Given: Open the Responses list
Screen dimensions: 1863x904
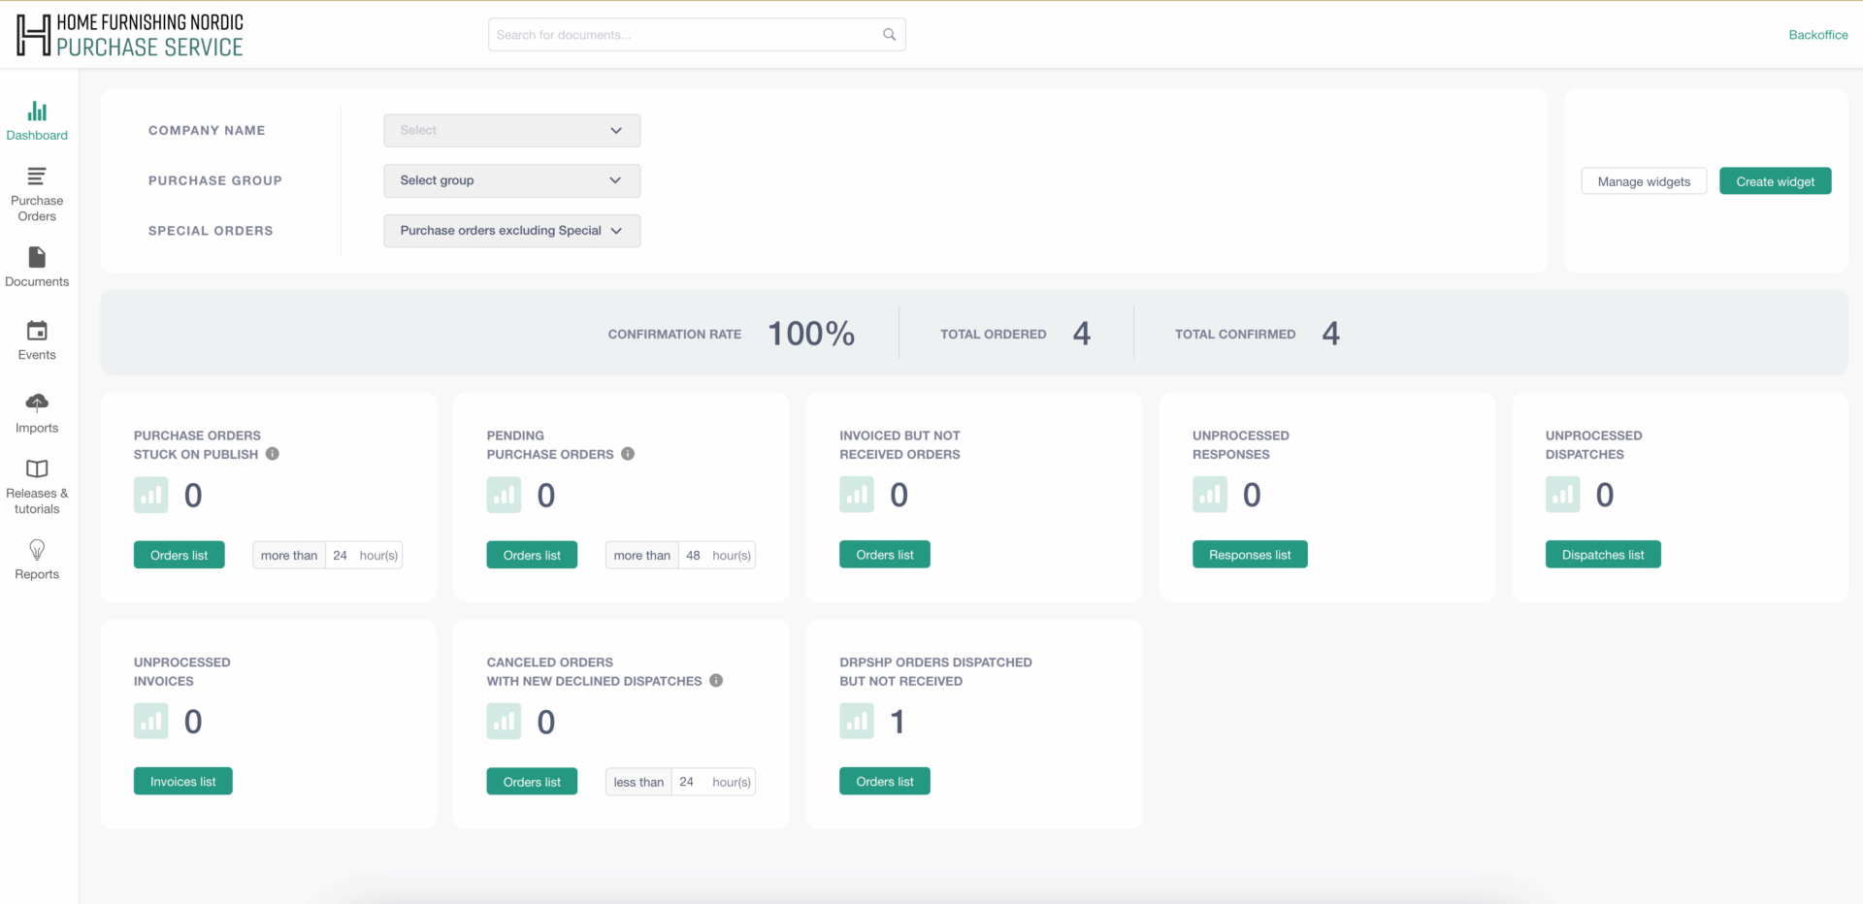Looking at the screenshot, I should 1250,555.
